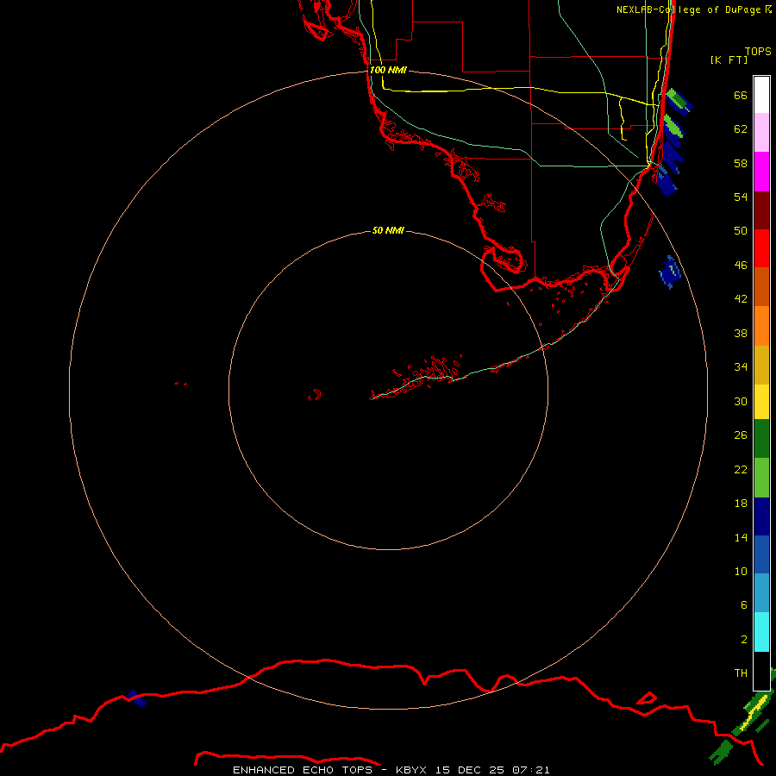This screenshot has height=776, width=776.
Task: Click the "30" legend value
Action: coord(741,401)
